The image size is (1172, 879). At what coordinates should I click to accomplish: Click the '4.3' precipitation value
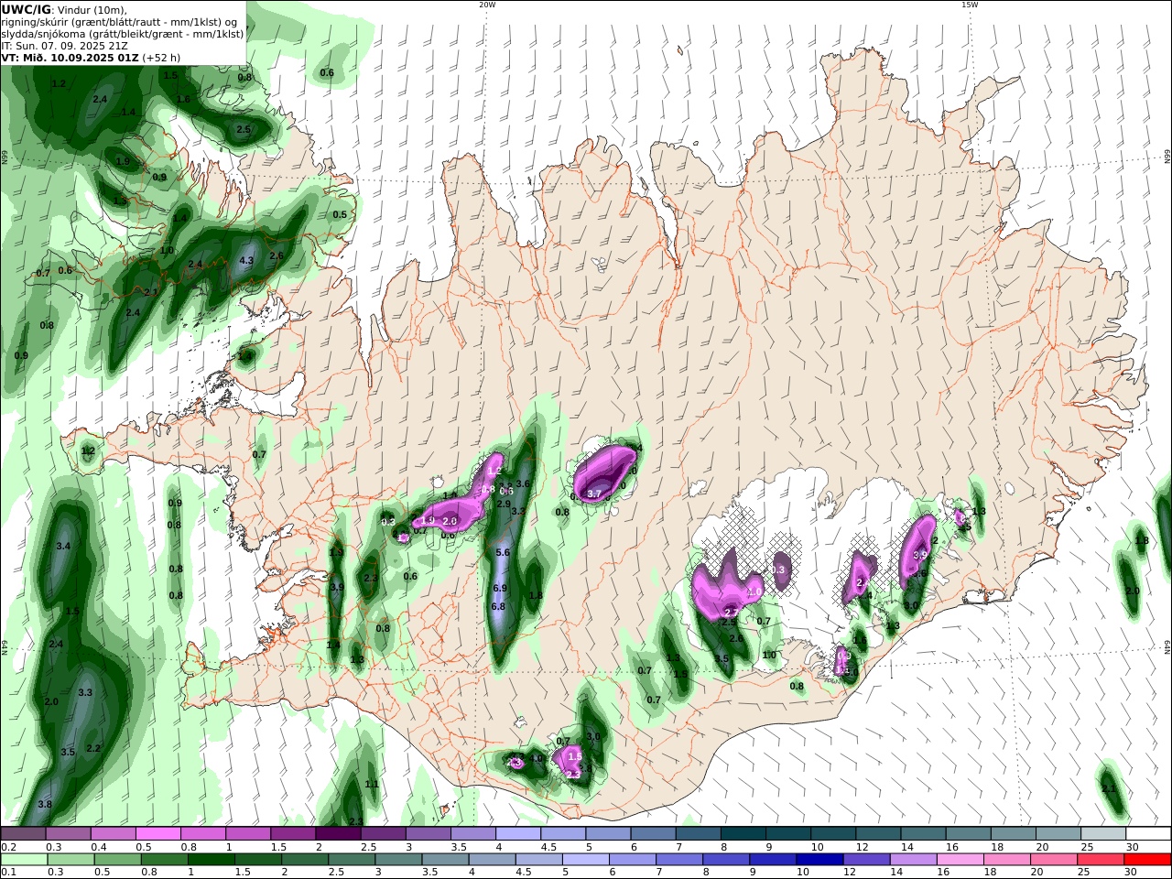pos(245,260)
